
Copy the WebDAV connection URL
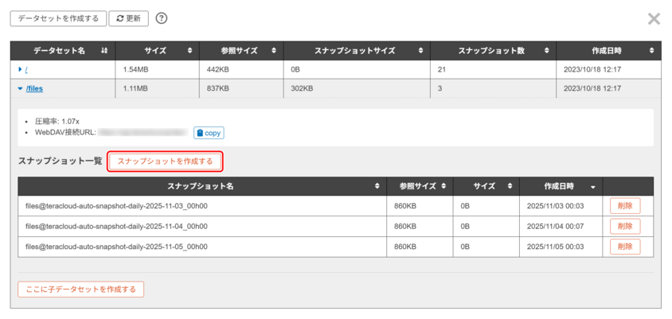click(x=209, y=133)
